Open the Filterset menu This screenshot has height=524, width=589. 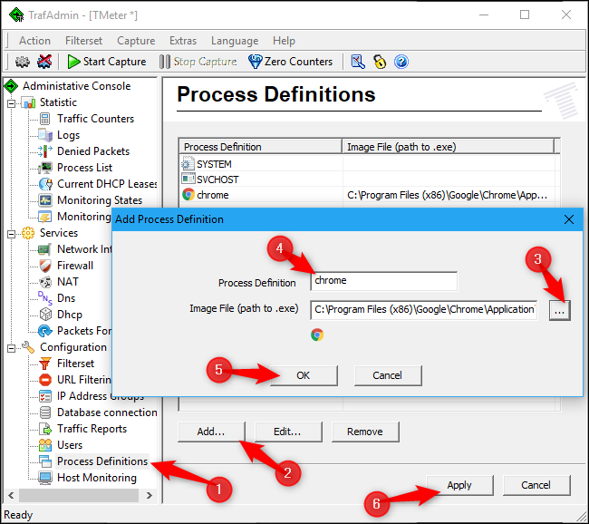[83, 41]
